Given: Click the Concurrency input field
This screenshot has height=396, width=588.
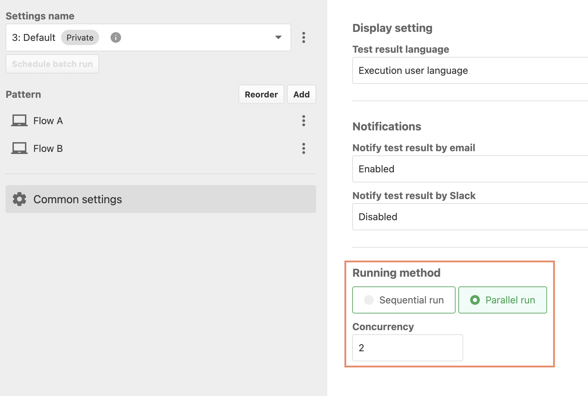Looking at the screenshot, I should 408,348.
